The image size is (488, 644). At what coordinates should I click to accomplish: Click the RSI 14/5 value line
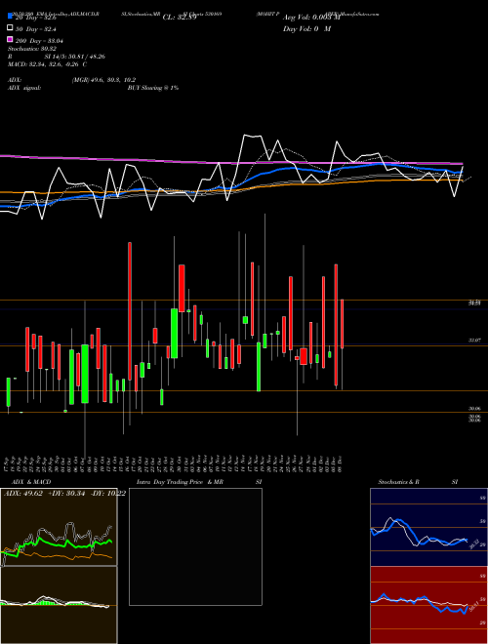[x=57, y=57]
